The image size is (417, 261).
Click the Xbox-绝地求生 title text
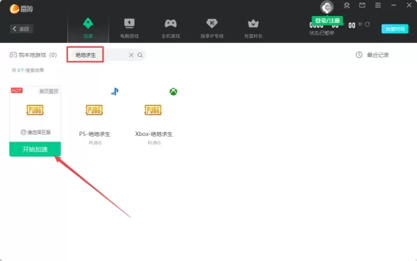pos(154,134)
